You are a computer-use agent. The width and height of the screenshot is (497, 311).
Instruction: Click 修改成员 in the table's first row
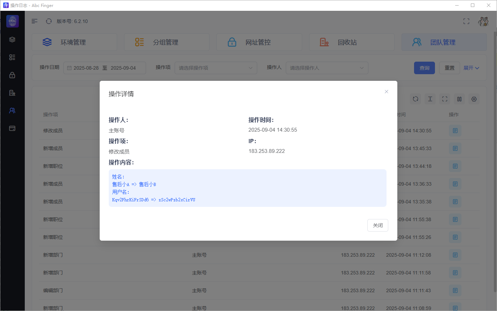coord(53,131)
